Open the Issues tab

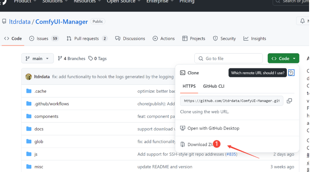point(44,39)
